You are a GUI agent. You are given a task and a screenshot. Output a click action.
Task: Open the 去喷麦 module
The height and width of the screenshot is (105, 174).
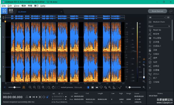click(156, 66)
